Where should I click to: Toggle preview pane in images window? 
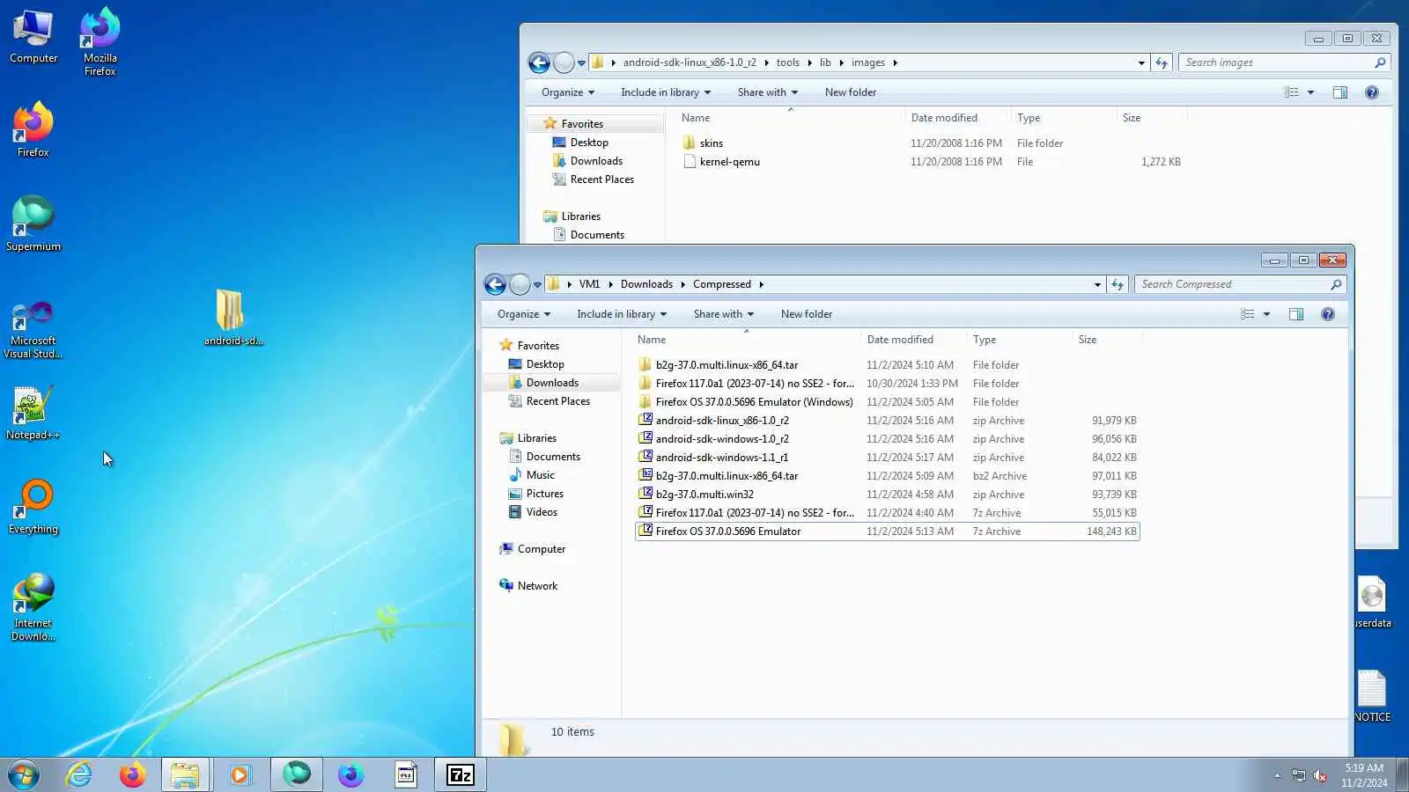(x=1340, y=92)
